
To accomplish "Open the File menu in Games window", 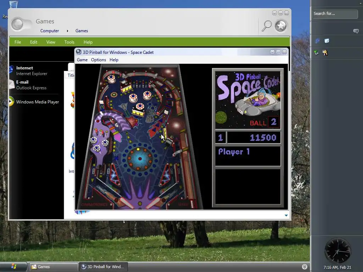I will 18,42.
